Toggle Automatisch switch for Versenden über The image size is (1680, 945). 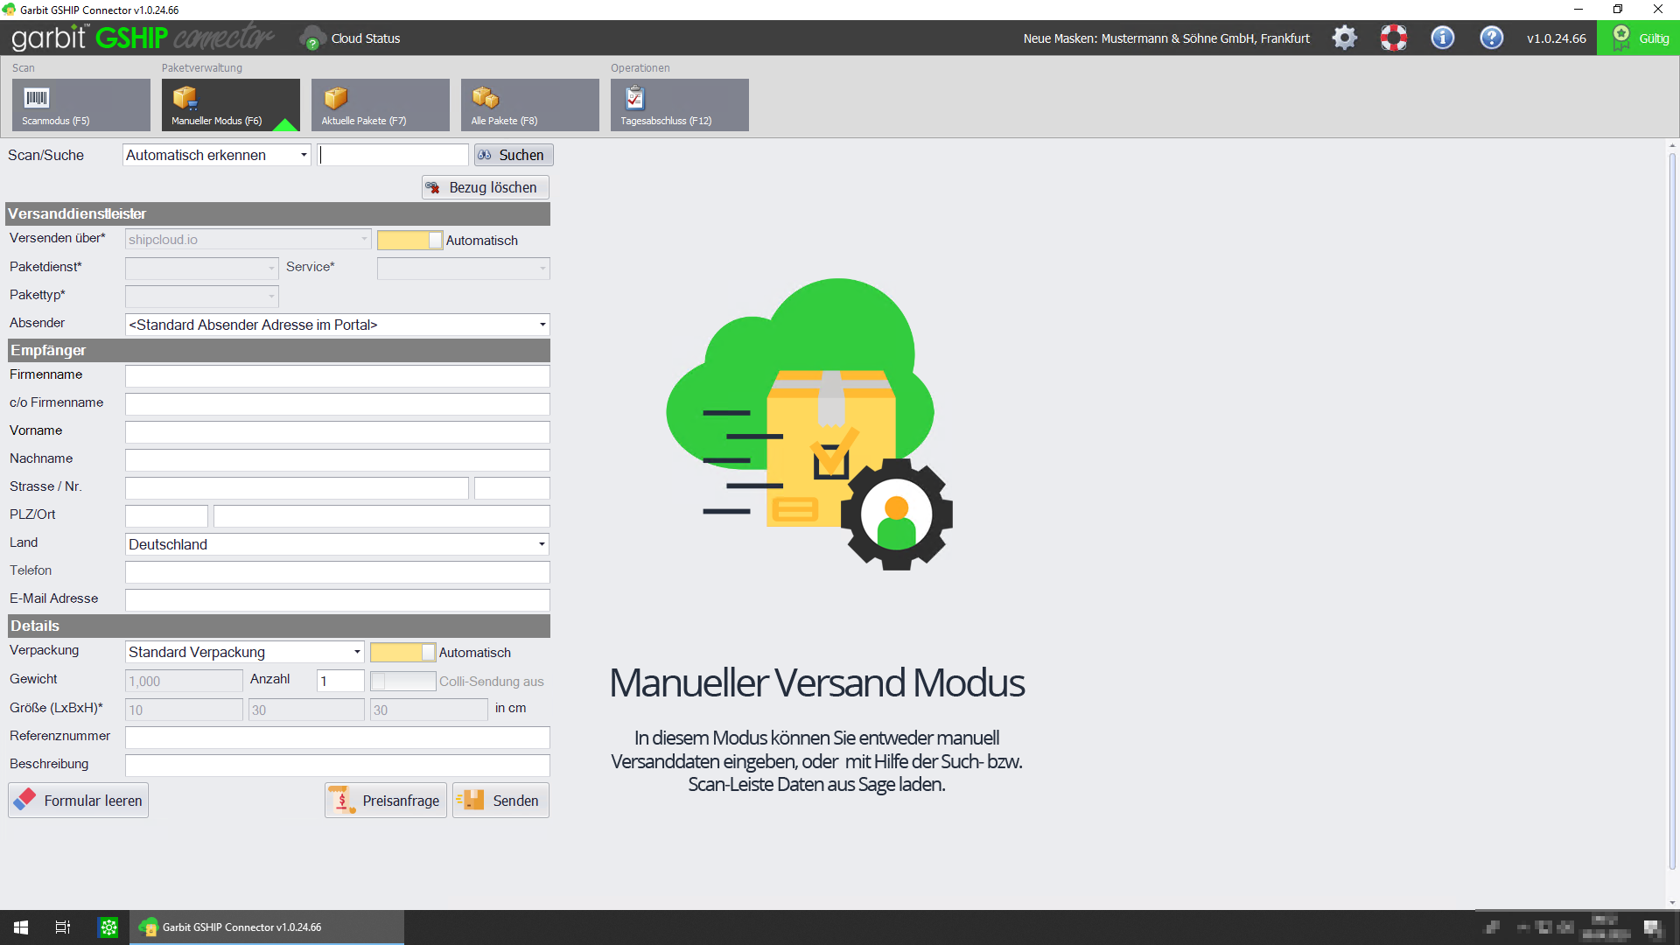409,241
